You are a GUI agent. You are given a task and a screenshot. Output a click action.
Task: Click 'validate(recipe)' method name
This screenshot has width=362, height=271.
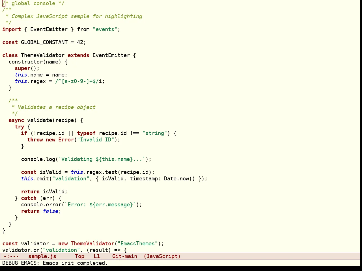(x=52, y=120)
